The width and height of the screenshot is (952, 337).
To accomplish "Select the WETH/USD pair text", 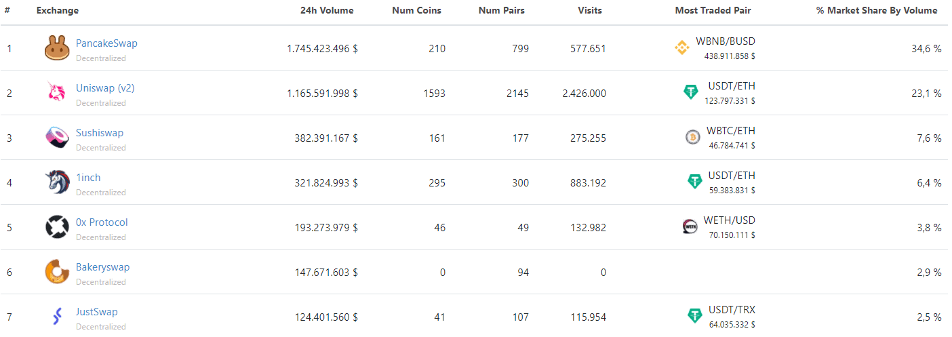I will [730, 220].
